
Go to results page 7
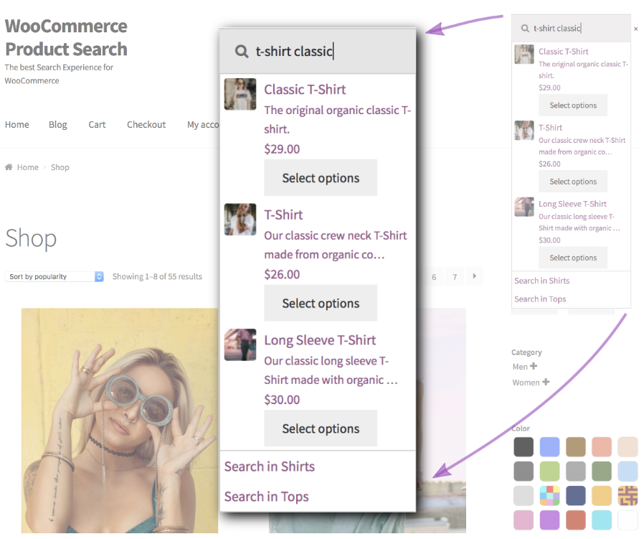click(x=455, y=277)
